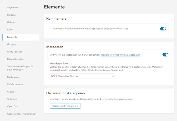The width and height of the screenshot is (177, 121).
Task: Click Kommentare zu Elementen description text
Action: point(90,29)
